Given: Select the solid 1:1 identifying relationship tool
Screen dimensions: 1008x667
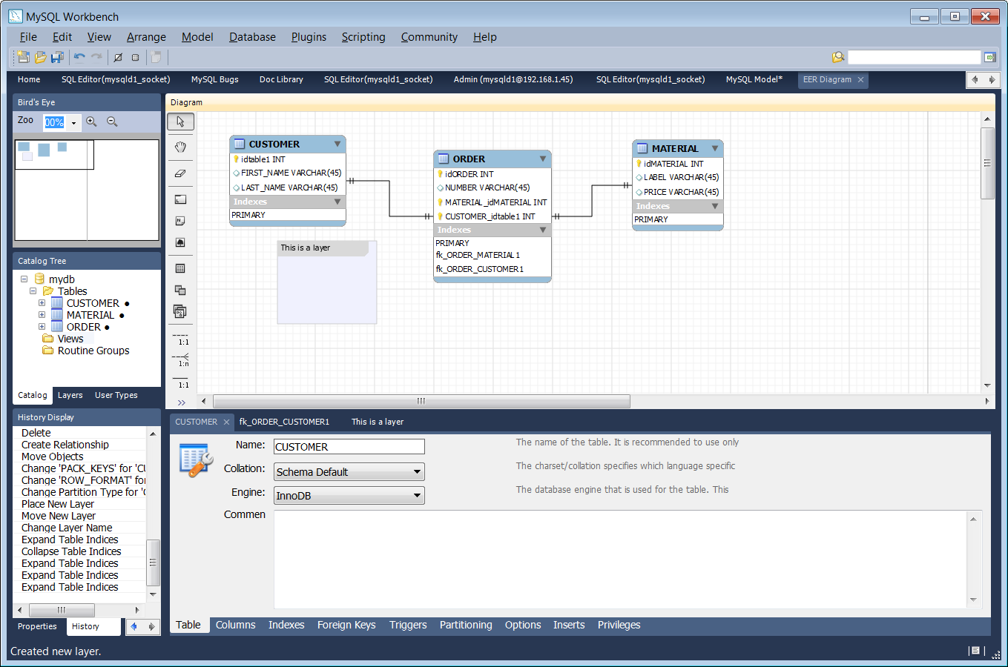Looking at the screenshot, I should coord(182,382).
